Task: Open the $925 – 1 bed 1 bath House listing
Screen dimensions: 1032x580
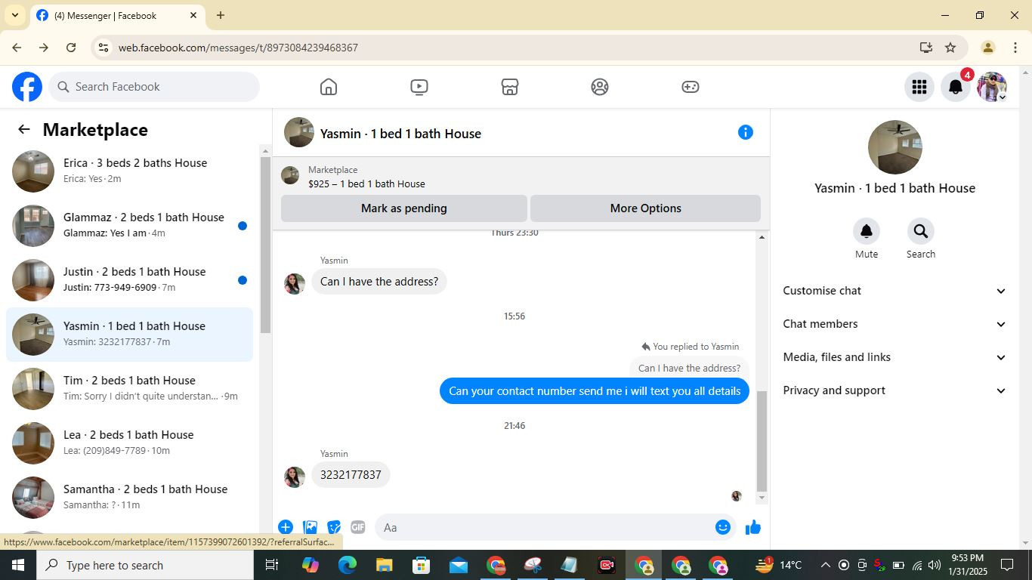Action: tap(366, 184)
